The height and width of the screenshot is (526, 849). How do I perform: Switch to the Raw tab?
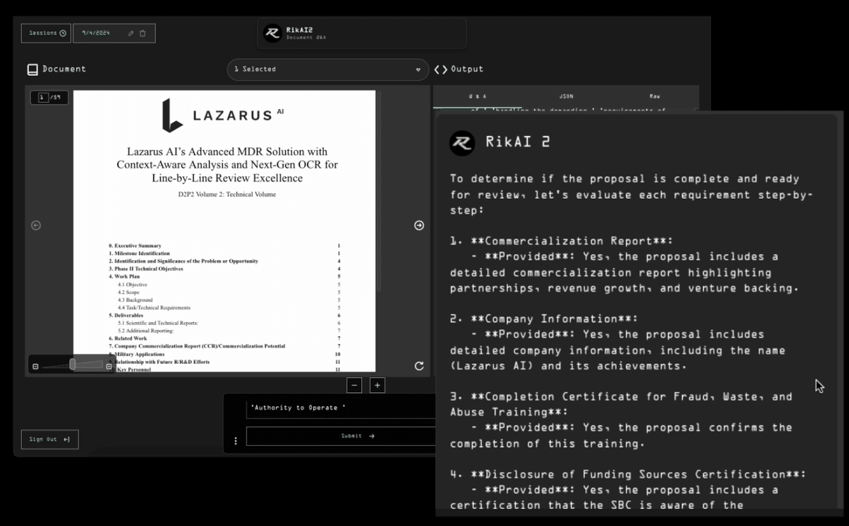coord(654,96)
